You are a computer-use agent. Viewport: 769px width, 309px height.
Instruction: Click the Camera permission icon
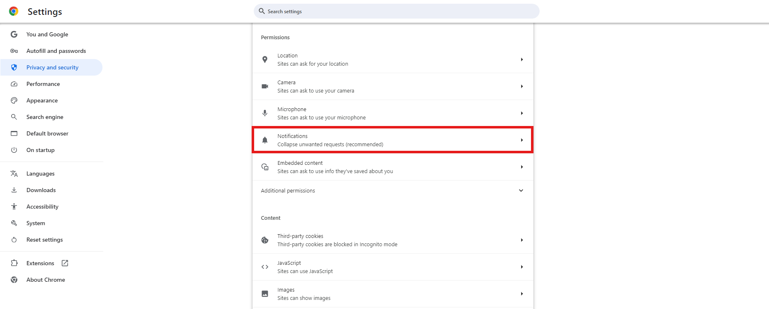coord(265,86)
